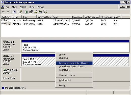131x95 pixels.
Task: Click the Refresh toolbar icon
Action: [x=26, y=12]
